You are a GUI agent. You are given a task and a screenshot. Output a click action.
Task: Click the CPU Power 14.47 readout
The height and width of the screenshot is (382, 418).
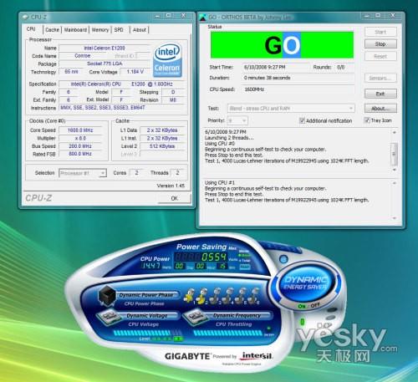tap(151, 266)
